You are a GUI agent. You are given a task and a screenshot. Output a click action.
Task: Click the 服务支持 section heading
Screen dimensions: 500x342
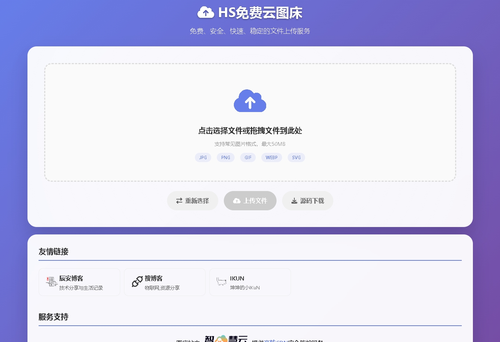pyautogui.click(x=53, y=317)
